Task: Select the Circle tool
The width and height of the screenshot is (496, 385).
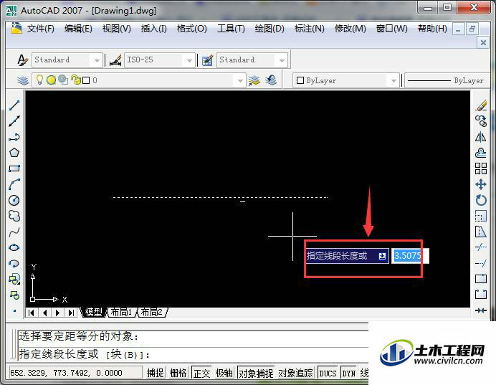Action: (x=14, y=200)
